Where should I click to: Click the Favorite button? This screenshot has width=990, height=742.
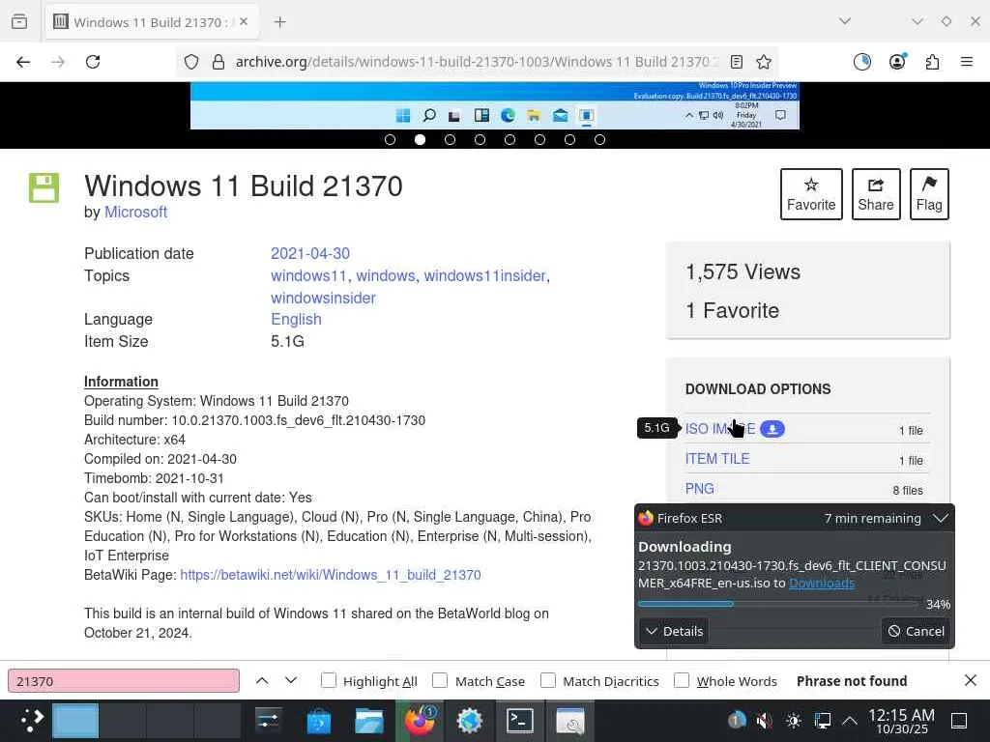coord(811,194)
